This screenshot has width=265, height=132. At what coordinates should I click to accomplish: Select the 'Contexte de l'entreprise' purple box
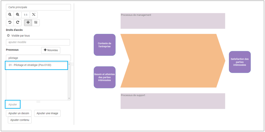pos(105,45)
